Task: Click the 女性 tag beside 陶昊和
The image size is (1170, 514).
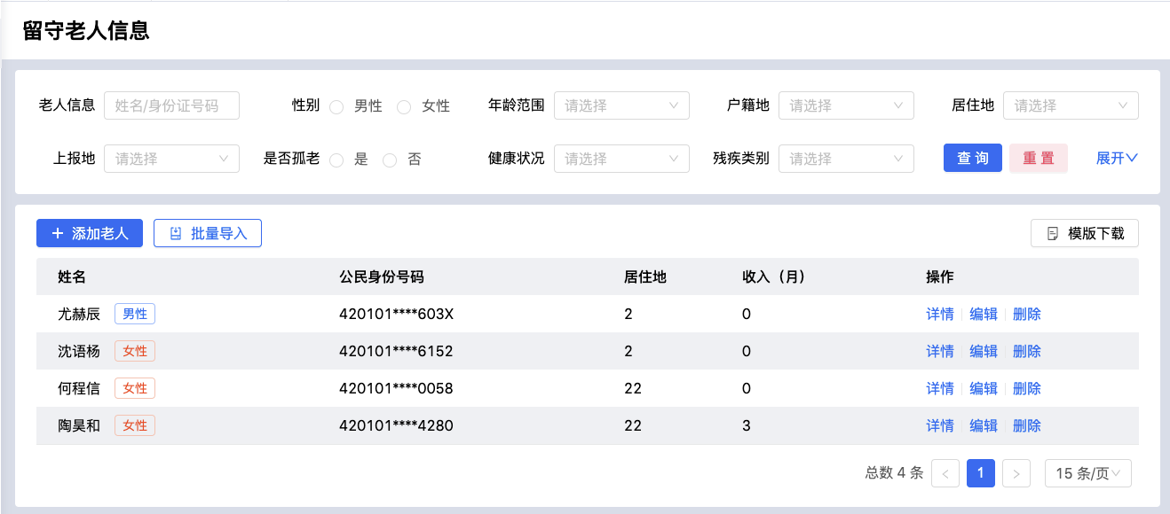Action: pos(135,425)
